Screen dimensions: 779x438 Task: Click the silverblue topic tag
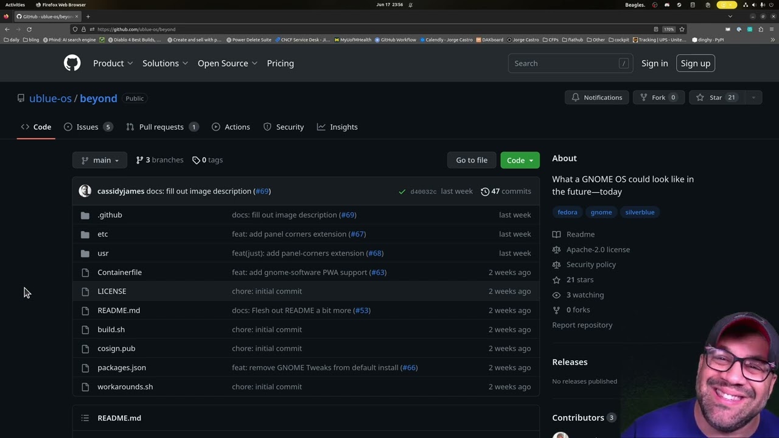pyautogui.click(x=640, y=212)
